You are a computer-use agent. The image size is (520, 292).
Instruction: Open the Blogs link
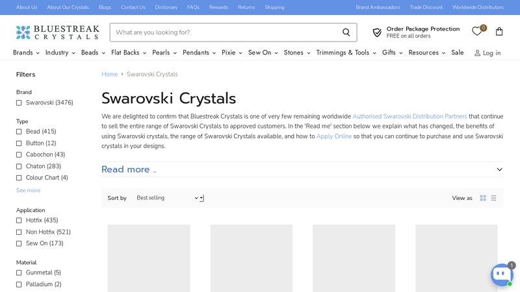click(x=105, y=7)
